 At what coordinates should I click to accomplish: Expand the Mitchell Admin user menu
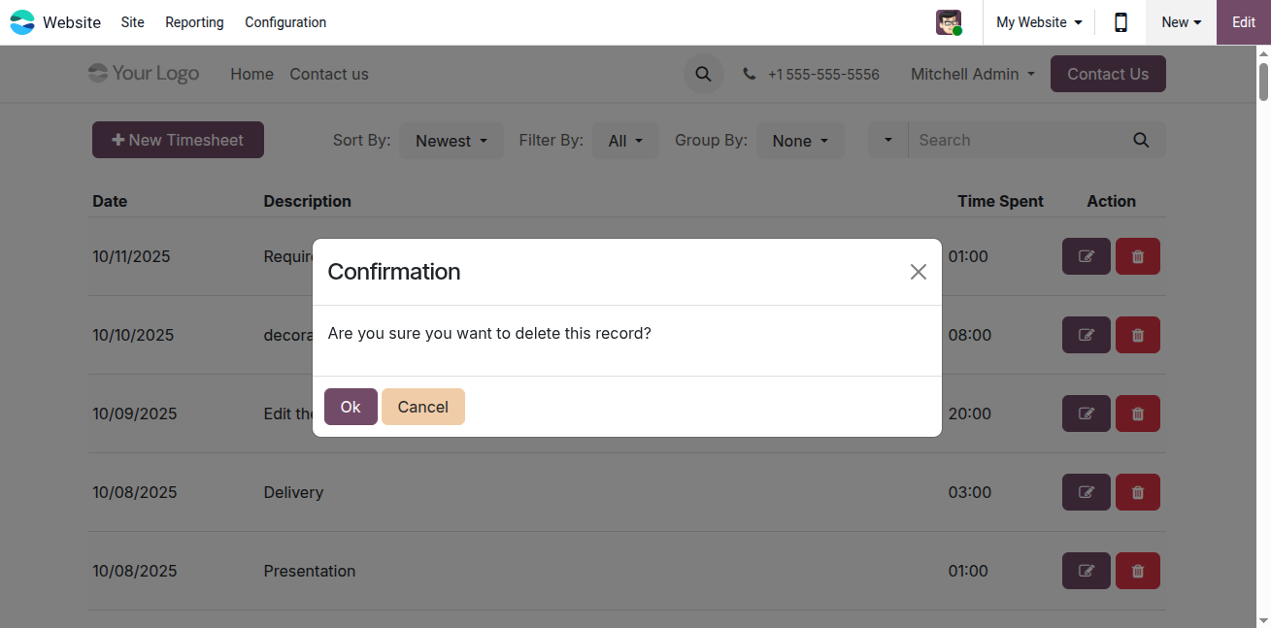coord(973,74)
